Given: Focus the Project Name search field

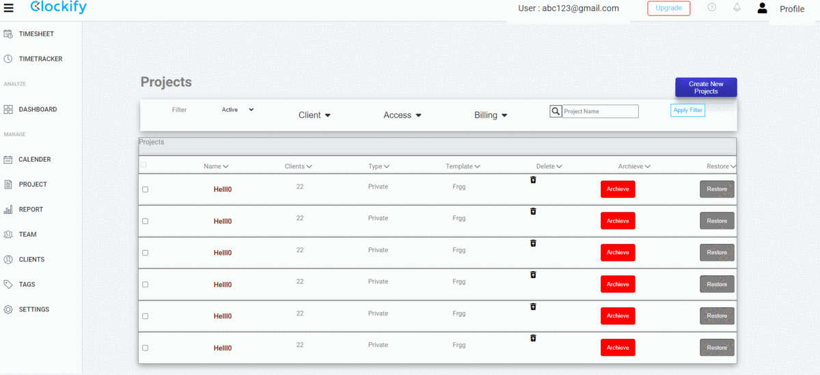Looking at the screenshot, I should [600, 111].
